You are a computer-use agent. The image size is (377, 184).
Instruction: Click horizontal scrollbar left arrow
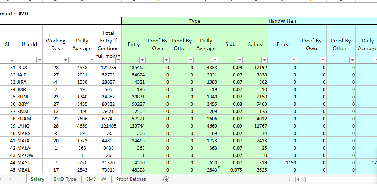point(298,179)
